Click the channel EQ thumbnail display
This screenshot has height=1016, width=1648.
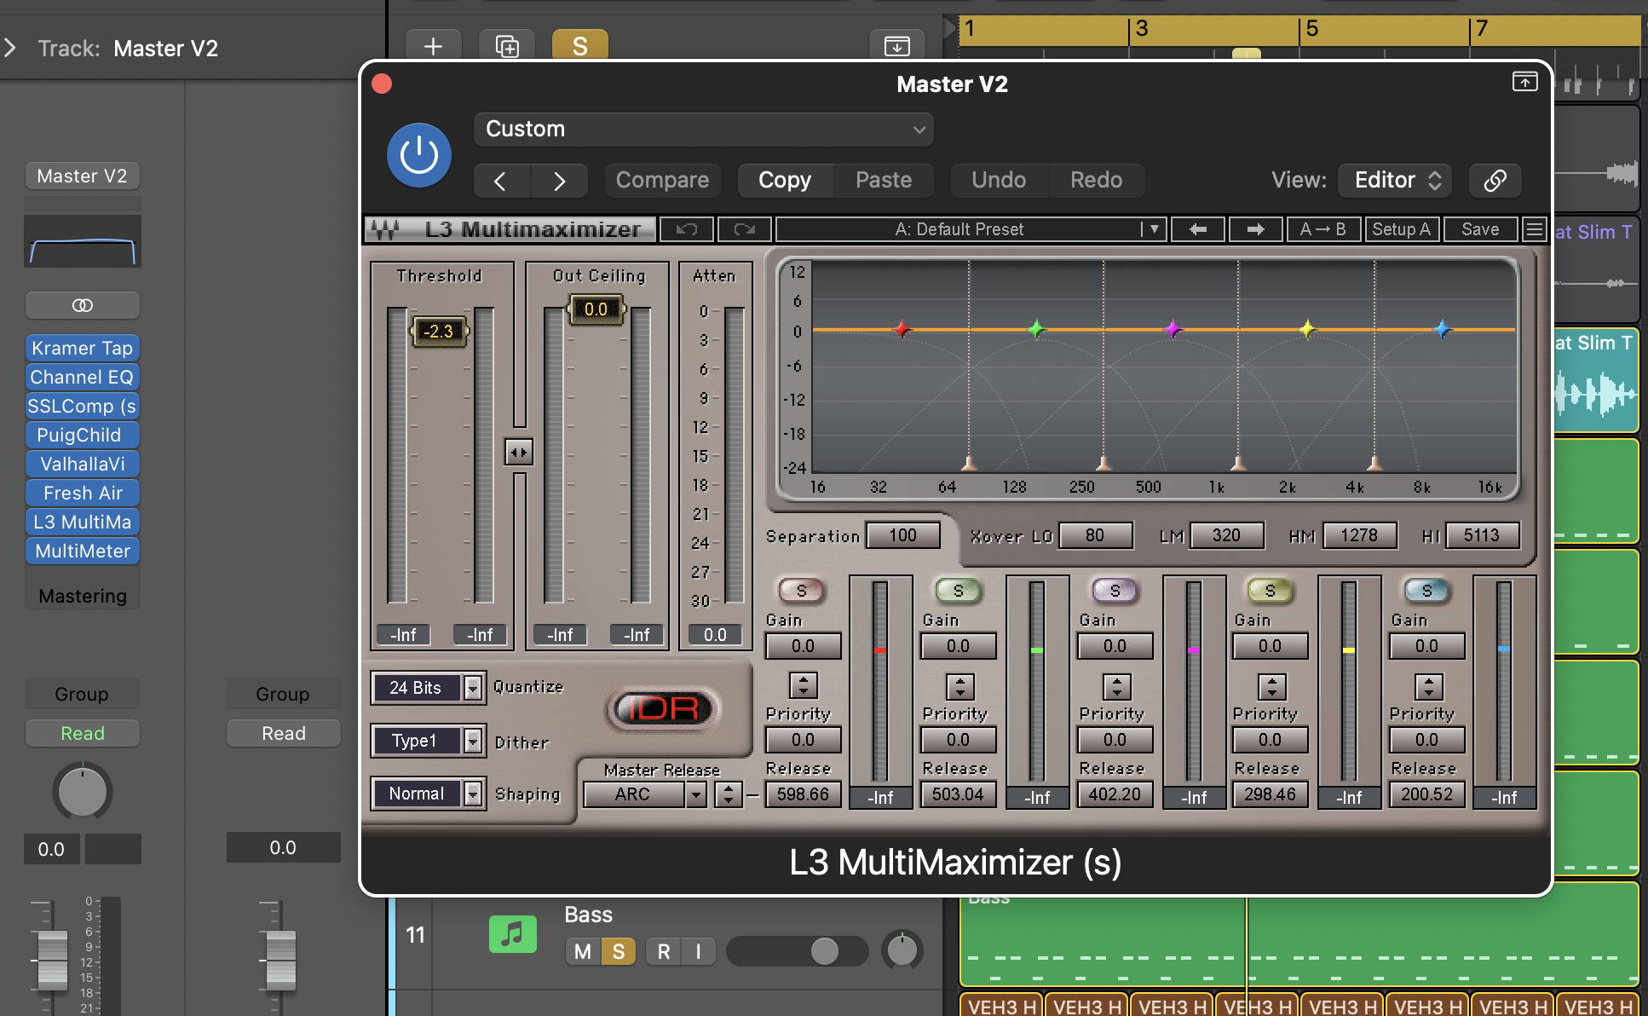(x=82, y=241)
